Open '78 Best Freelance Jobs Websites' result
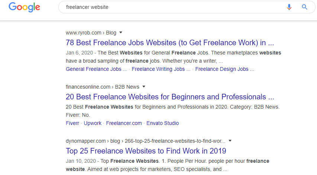317x175 pixels. (169, 42)
